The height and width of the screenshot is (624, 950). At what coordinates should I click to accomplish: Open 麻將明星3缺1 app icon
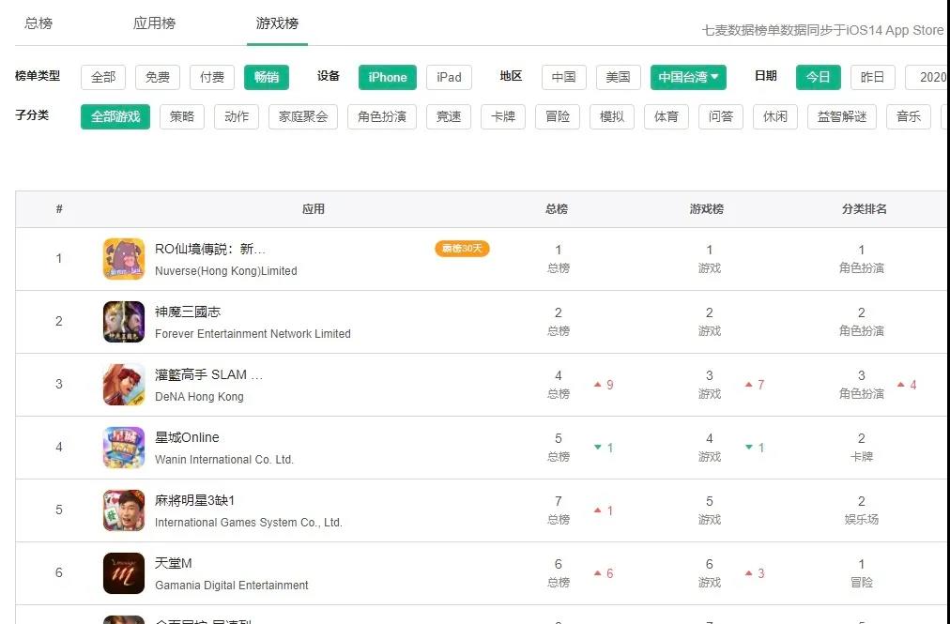point(124,510)
